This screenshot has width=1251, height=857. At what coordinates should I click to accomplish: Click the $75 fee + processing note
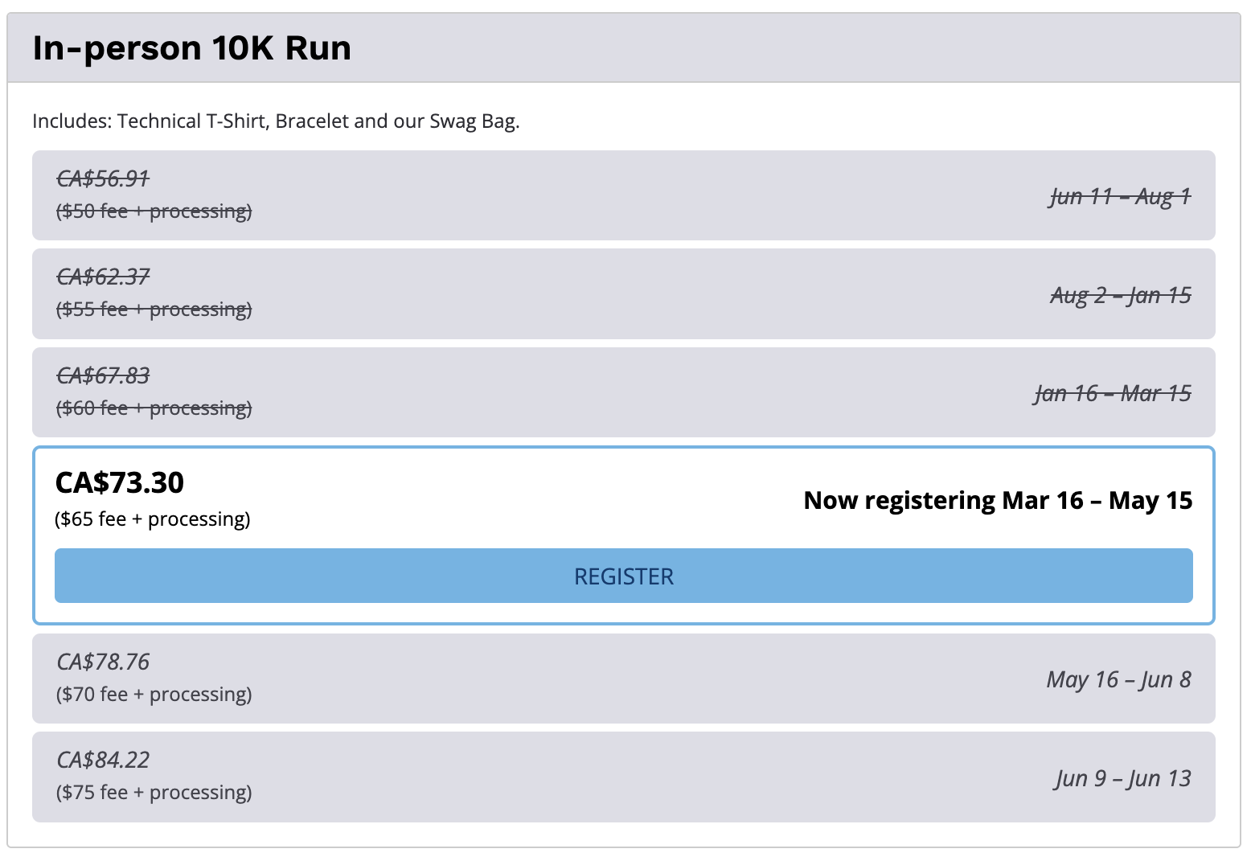tap(154, 793)
